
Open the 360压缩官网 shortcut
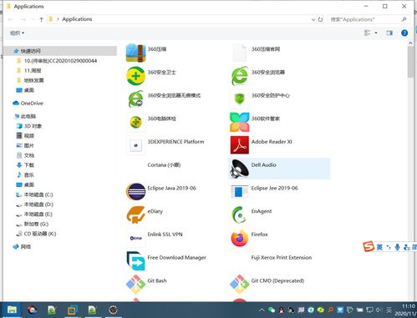click(x=240, y=53)
